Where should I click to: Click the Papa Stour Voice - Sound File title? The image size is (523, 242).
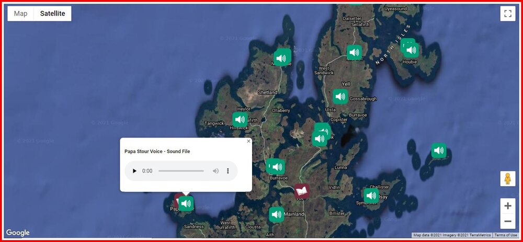(x=157, y=152)
